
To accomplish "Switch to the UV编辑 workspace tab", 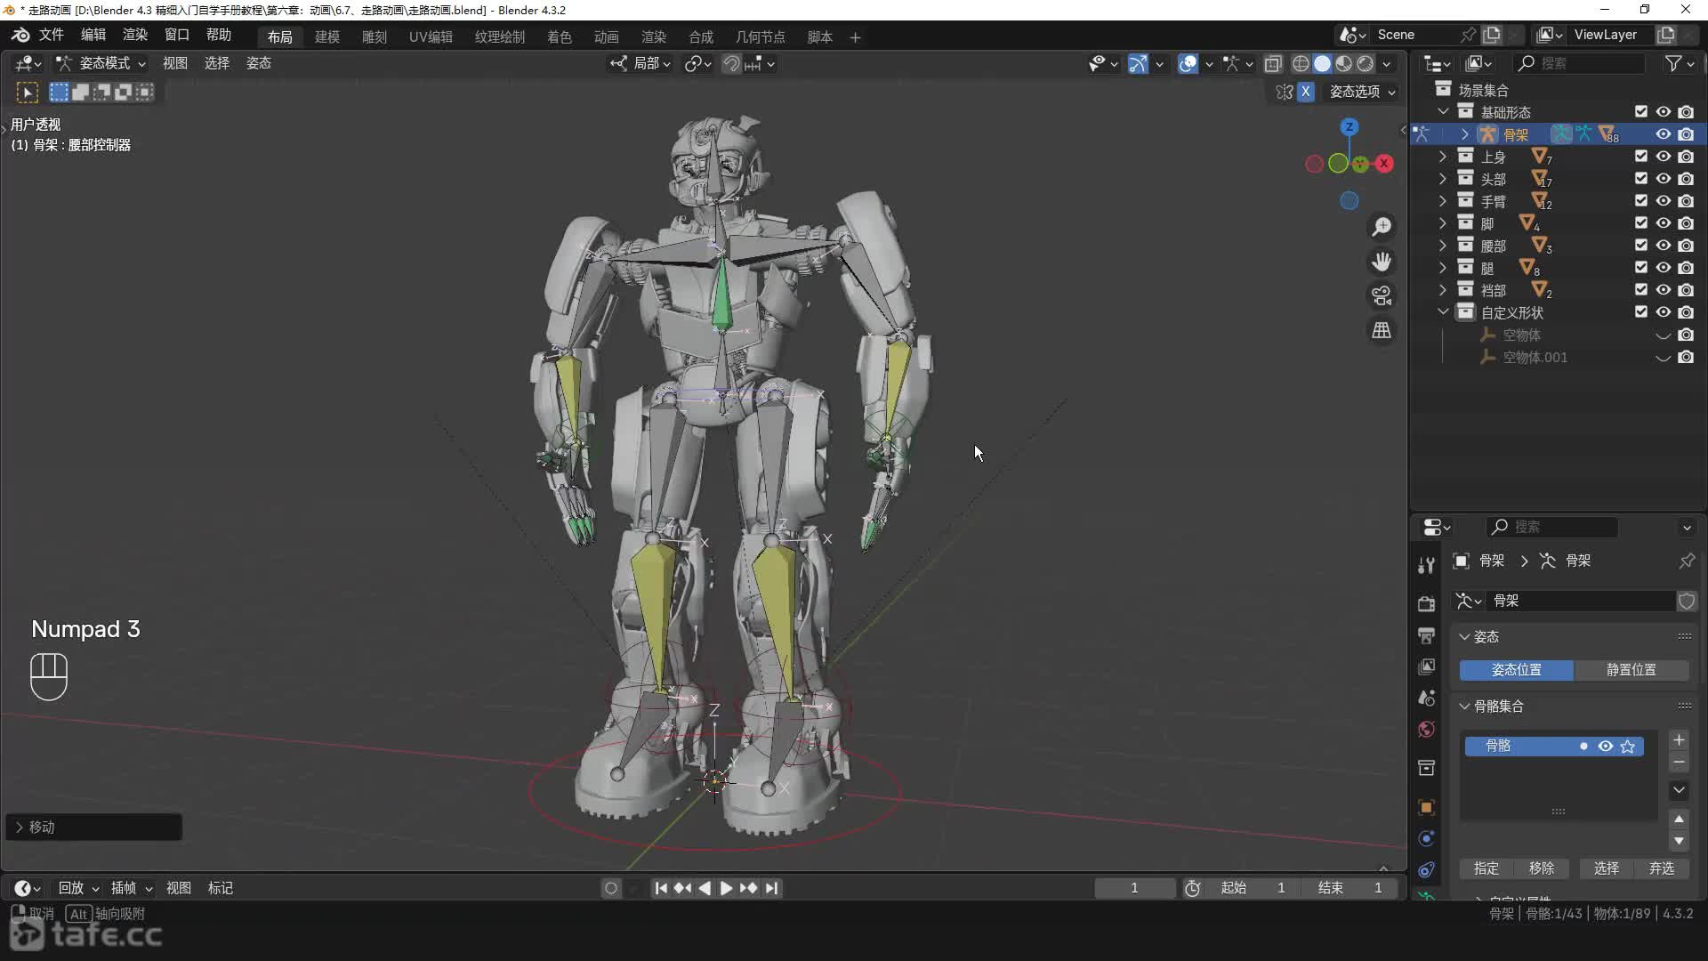I will [431, 36].
